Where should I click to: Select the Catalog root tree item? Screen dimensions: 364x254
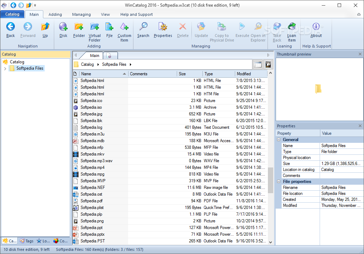coord(17,62)
